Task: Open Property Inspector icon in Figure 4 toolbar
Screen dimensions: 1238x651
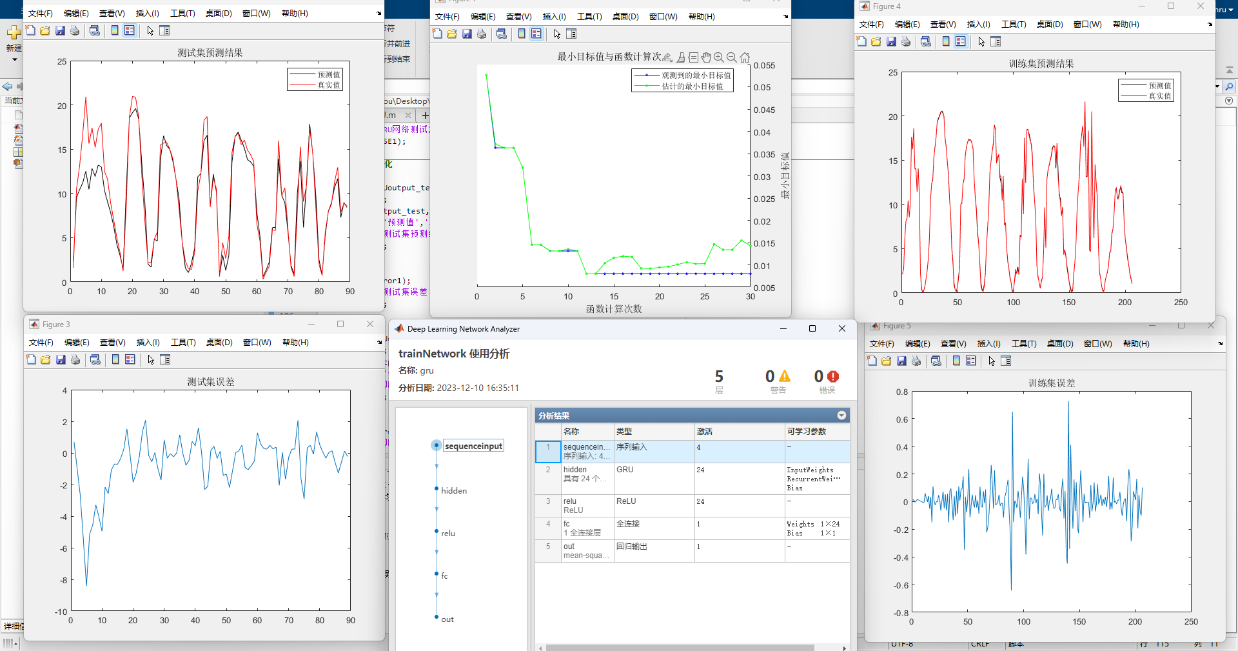Action: 996,42
